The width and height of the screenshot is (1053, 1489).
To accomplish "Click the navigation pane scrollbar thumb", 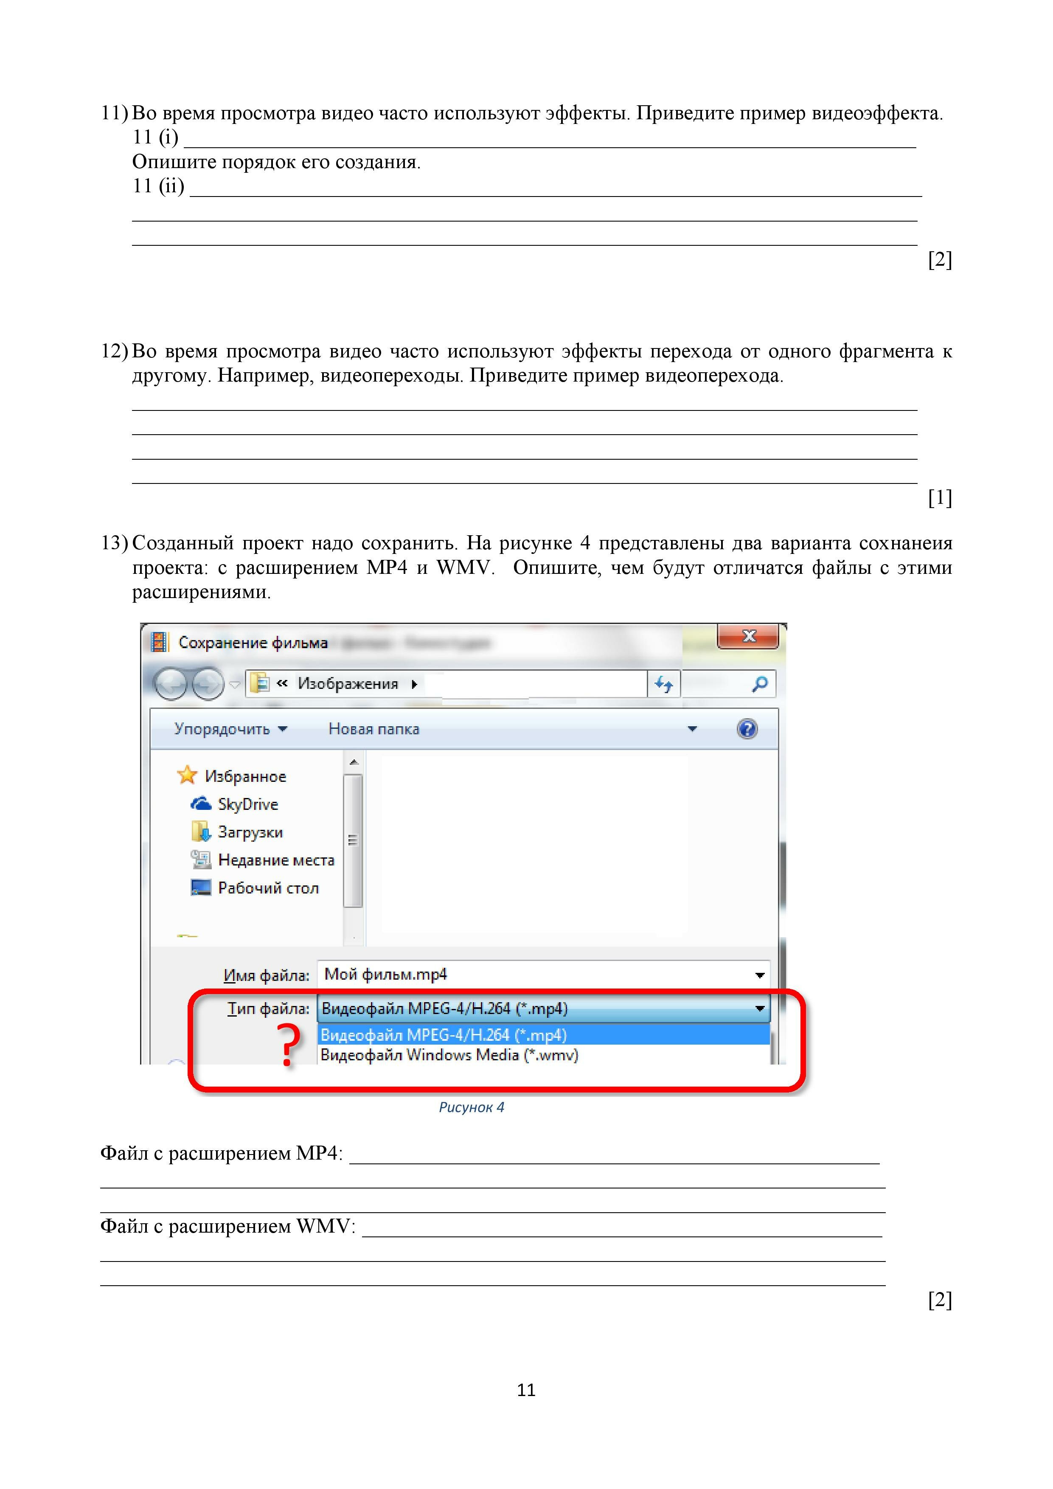I will 353,840.
